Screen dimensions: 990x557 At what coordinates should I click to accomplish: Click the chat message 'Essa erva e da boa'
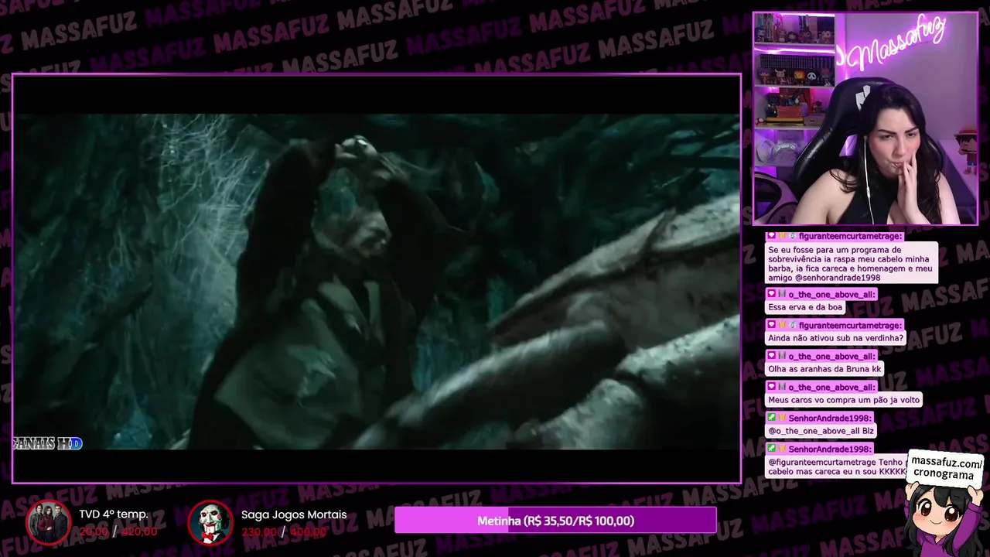(805, 307)
